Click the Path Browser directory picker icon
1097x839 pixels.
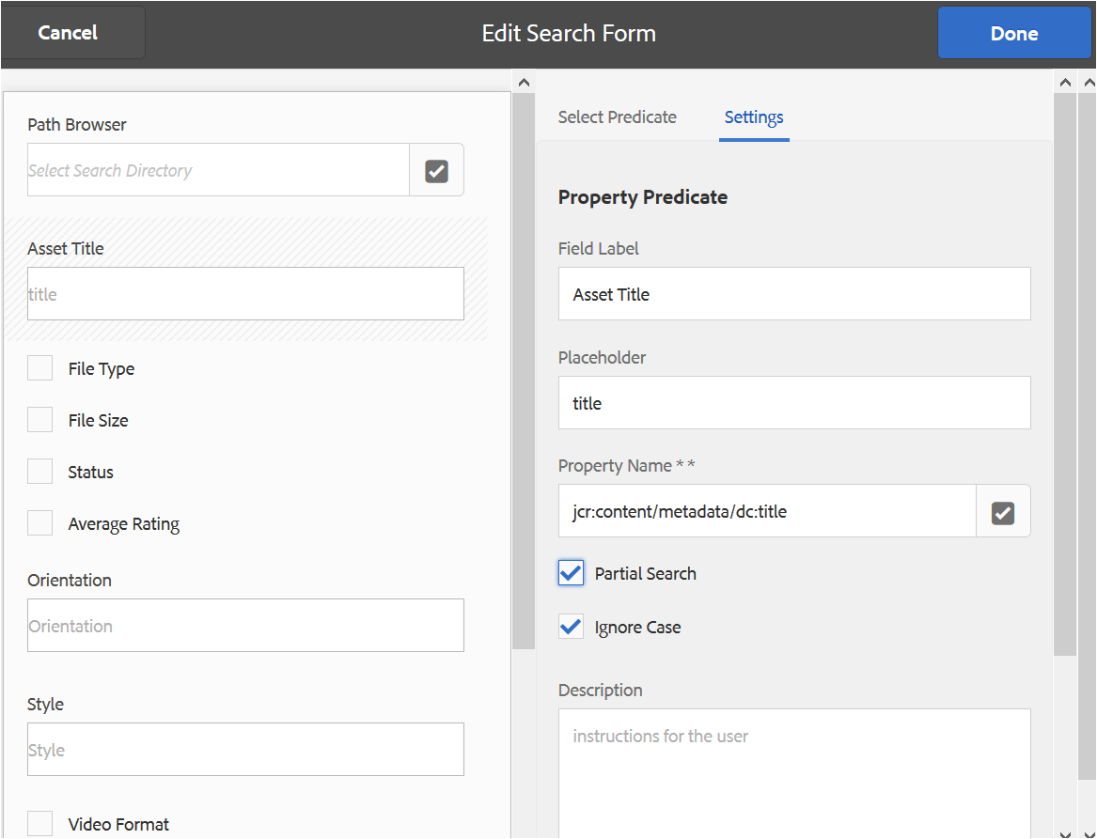coord(436,170)
